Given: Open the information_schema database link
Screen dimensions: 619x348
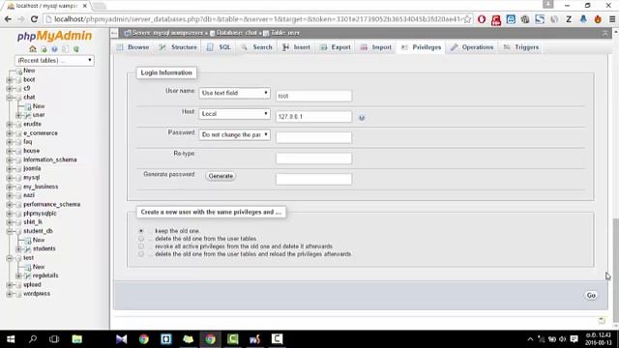Looking at the screenshot, I should pyautogui.click(x=50, y=159).
